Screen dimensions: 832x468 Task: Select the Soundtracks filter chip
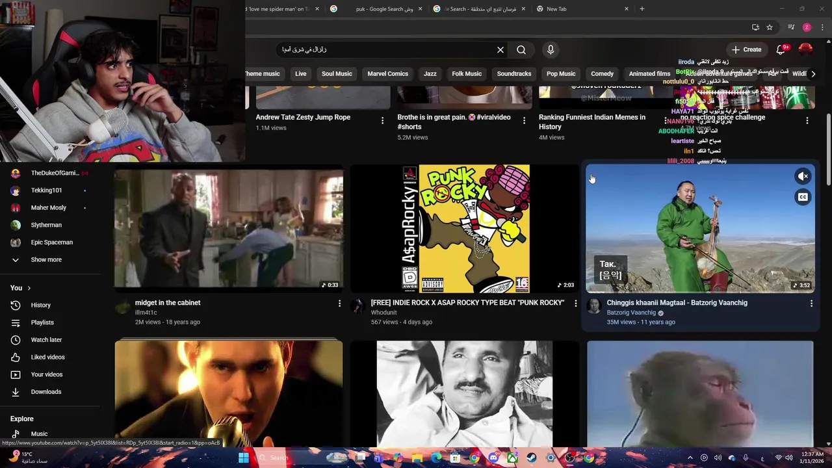[x=514, y=73]
